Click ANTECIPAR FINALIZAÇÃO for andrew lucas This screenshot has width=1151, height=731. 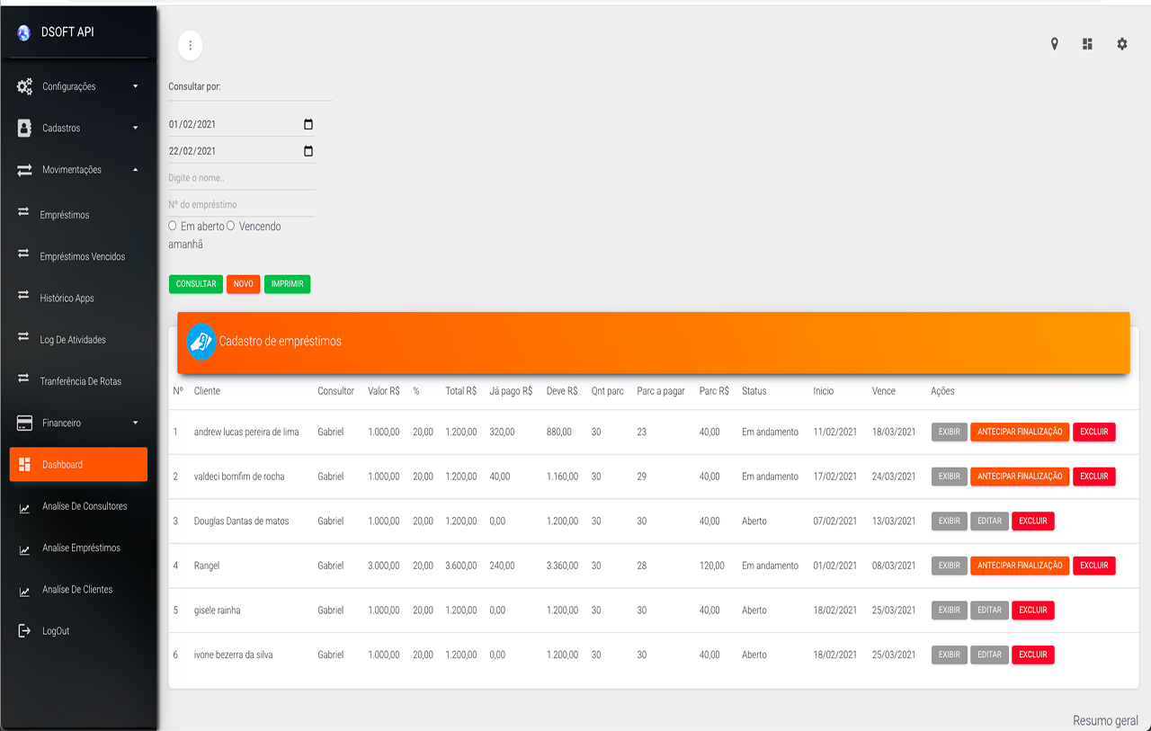(x=1020, y=432)
